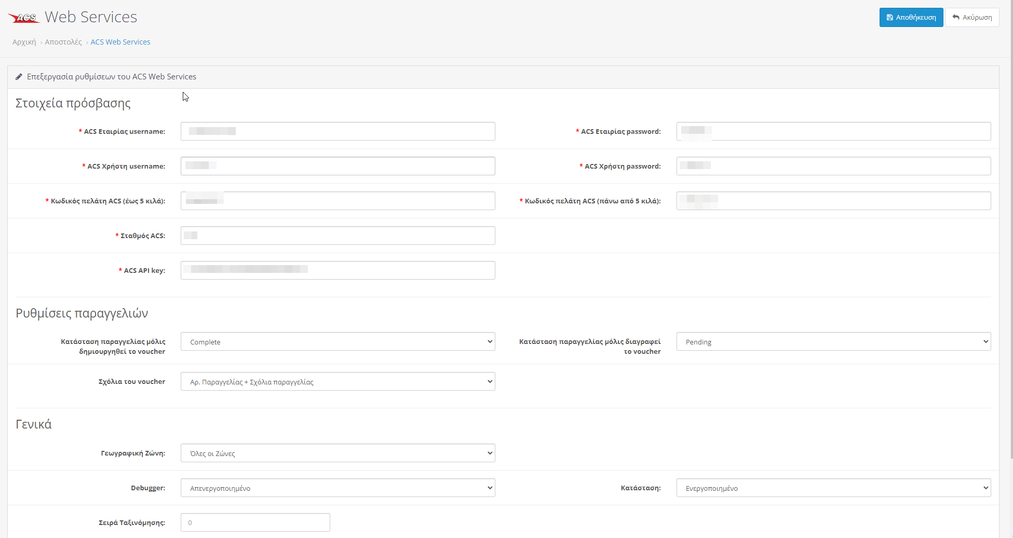The height and width of the screenshot is (538, 1013).
Task: Click the Γεωγραφική Ζώνη label
Action: tap(133, 453)
